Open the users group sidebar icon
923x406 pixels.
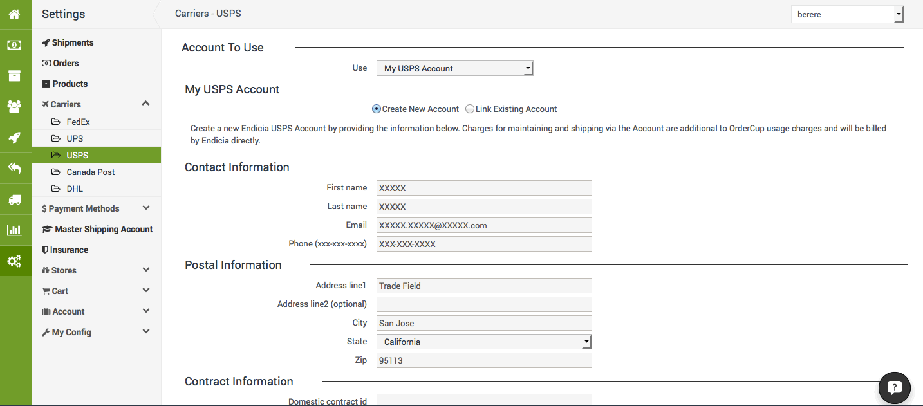click(14, 107)
